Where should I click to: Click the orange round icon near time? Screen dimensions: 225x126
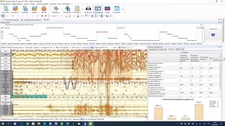(x=120, y=48)
